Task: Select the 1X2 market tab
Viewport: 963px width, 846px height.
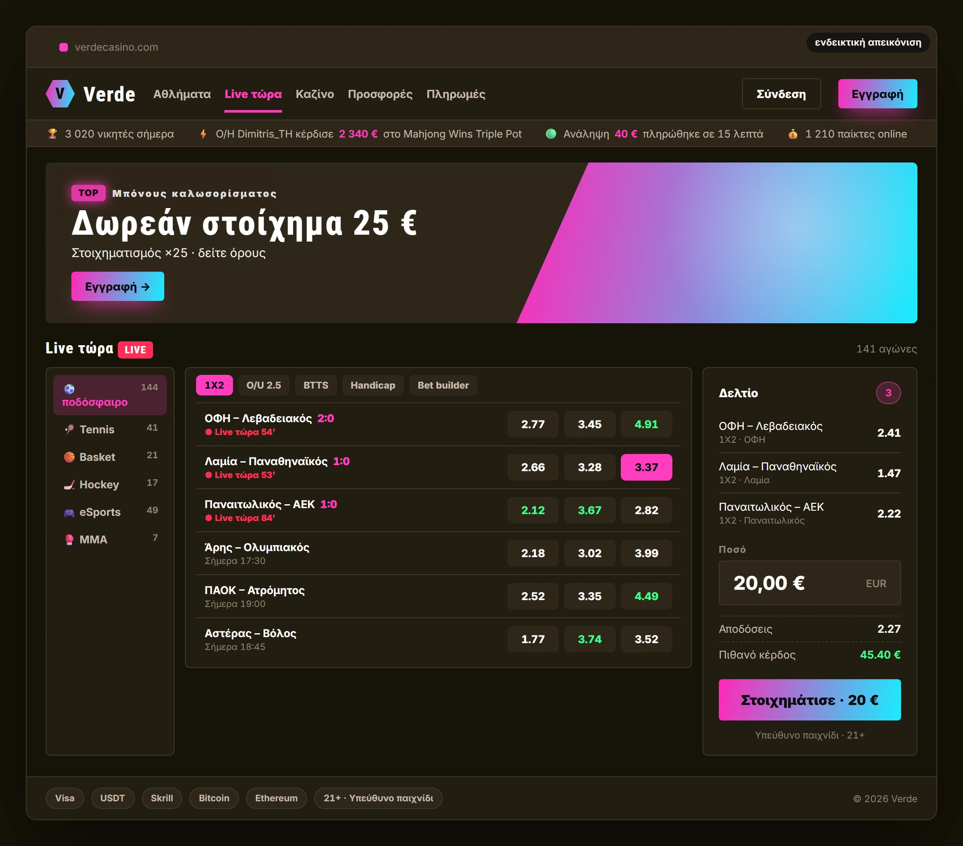Action: tap(215, 385)
